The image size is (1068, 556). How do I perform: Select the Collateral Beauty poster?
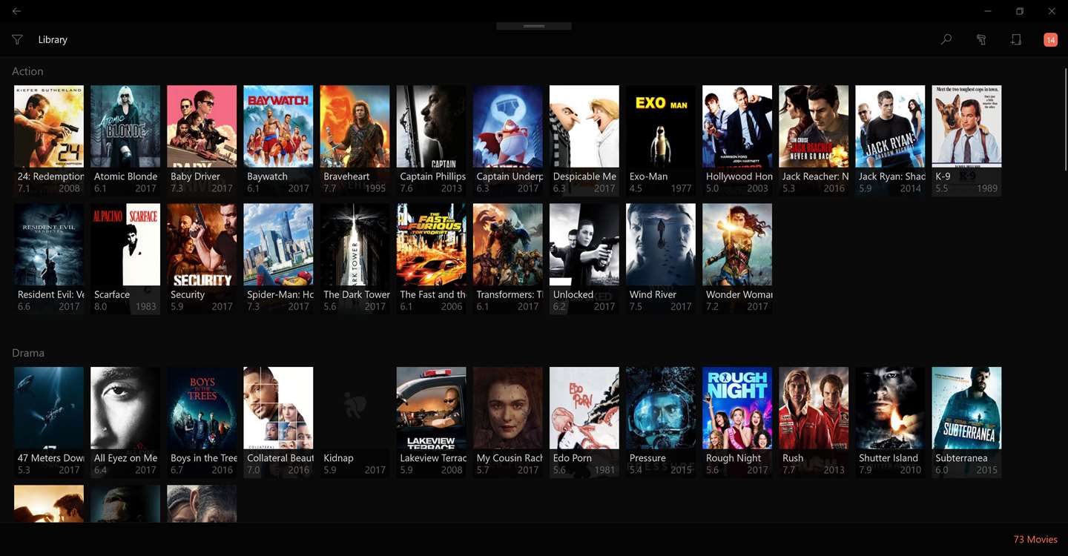coord(278,423)
